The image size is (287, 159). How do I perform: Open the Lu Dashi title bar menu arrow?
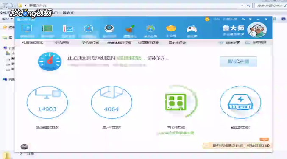[250, 19]
